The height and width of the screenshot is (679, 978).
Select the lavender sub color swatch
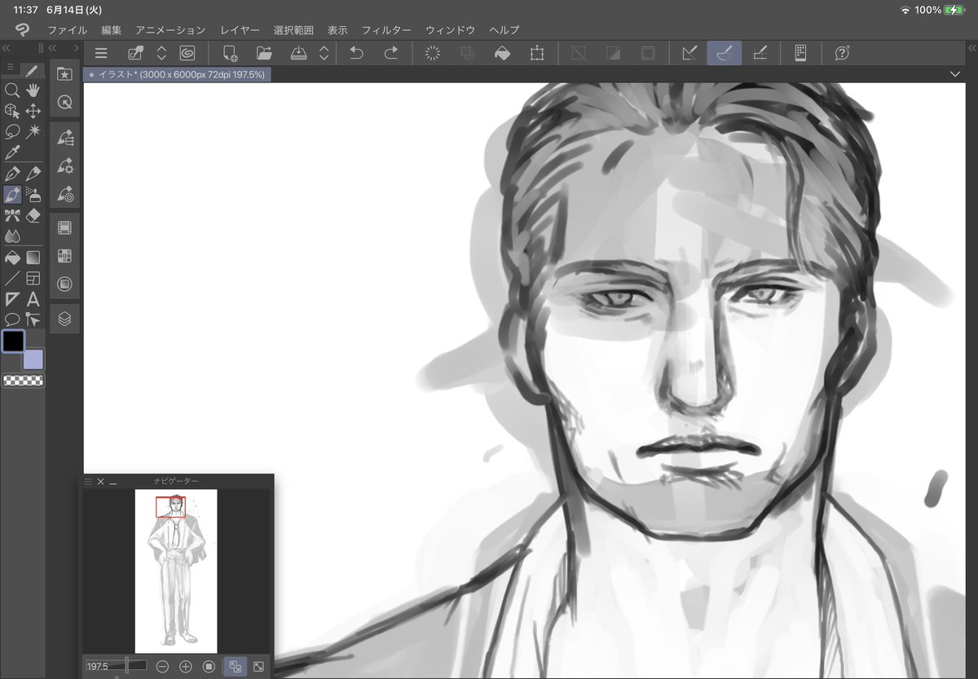(34, 359)
